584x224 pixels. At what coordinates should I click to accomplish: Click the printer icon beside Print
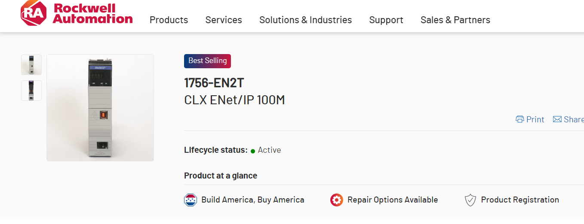click(520, 119)
